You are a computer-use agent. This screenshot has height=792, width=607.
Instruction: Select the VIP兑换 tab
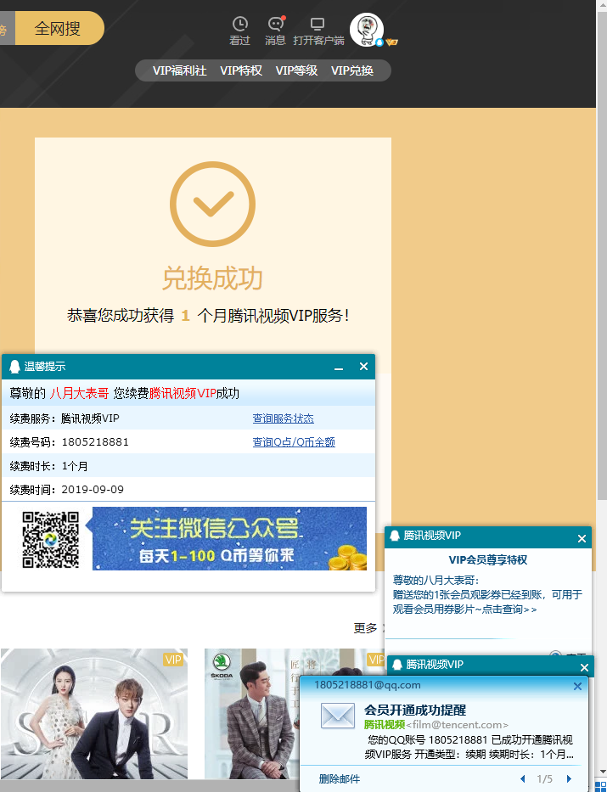[x=352, y=70]
